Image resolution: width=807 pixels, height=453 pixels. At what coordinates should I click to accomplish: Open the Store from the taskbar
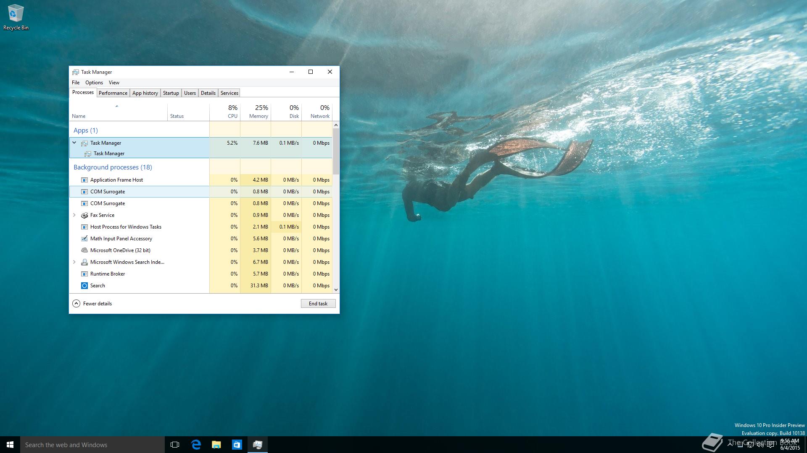click(237, 445)
